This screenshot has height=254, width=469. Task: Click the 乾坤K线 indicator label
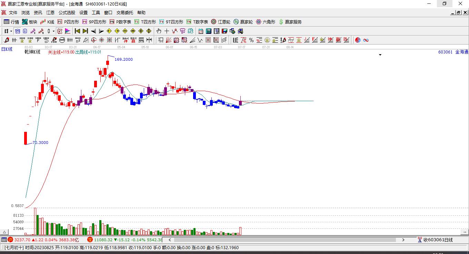pyautogui.click(x=32, y=52)
